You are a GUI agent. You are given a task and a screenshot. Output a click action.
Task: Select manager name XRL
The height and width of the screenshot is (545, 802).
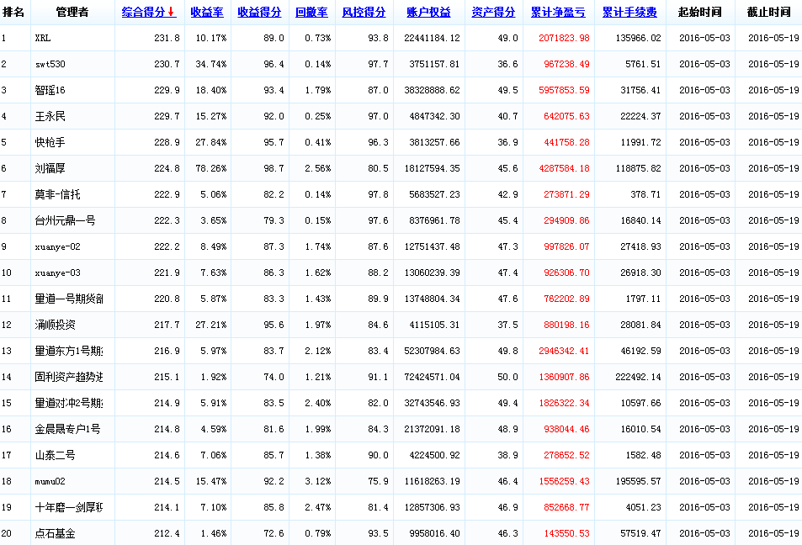point(43,39)
